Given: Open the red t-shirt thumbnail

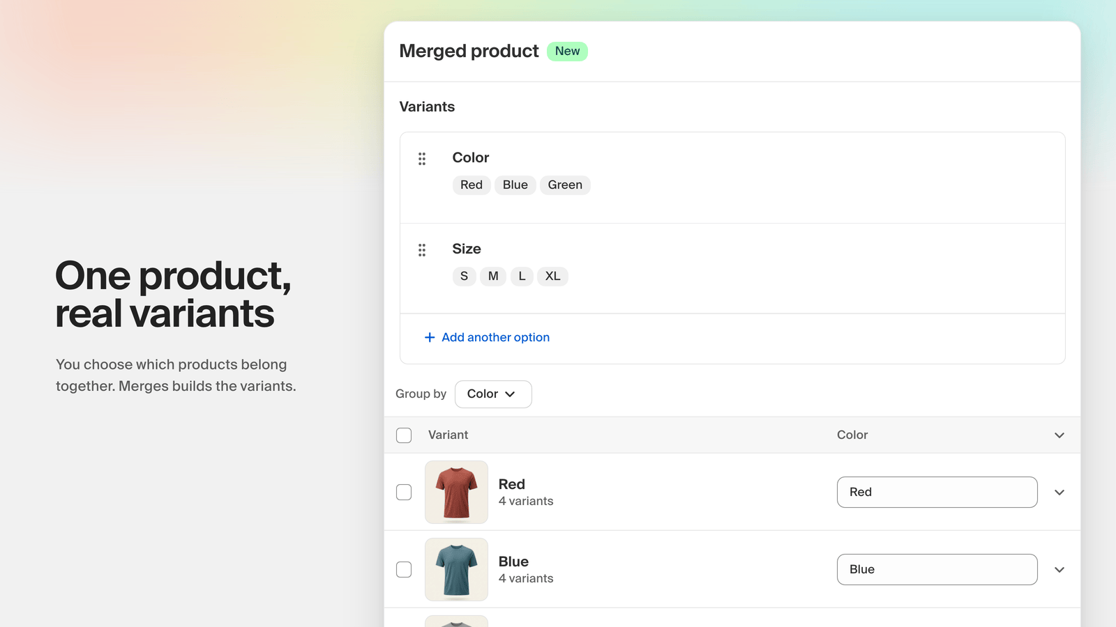Looking at the screenshot, I should tap(456, 492).
